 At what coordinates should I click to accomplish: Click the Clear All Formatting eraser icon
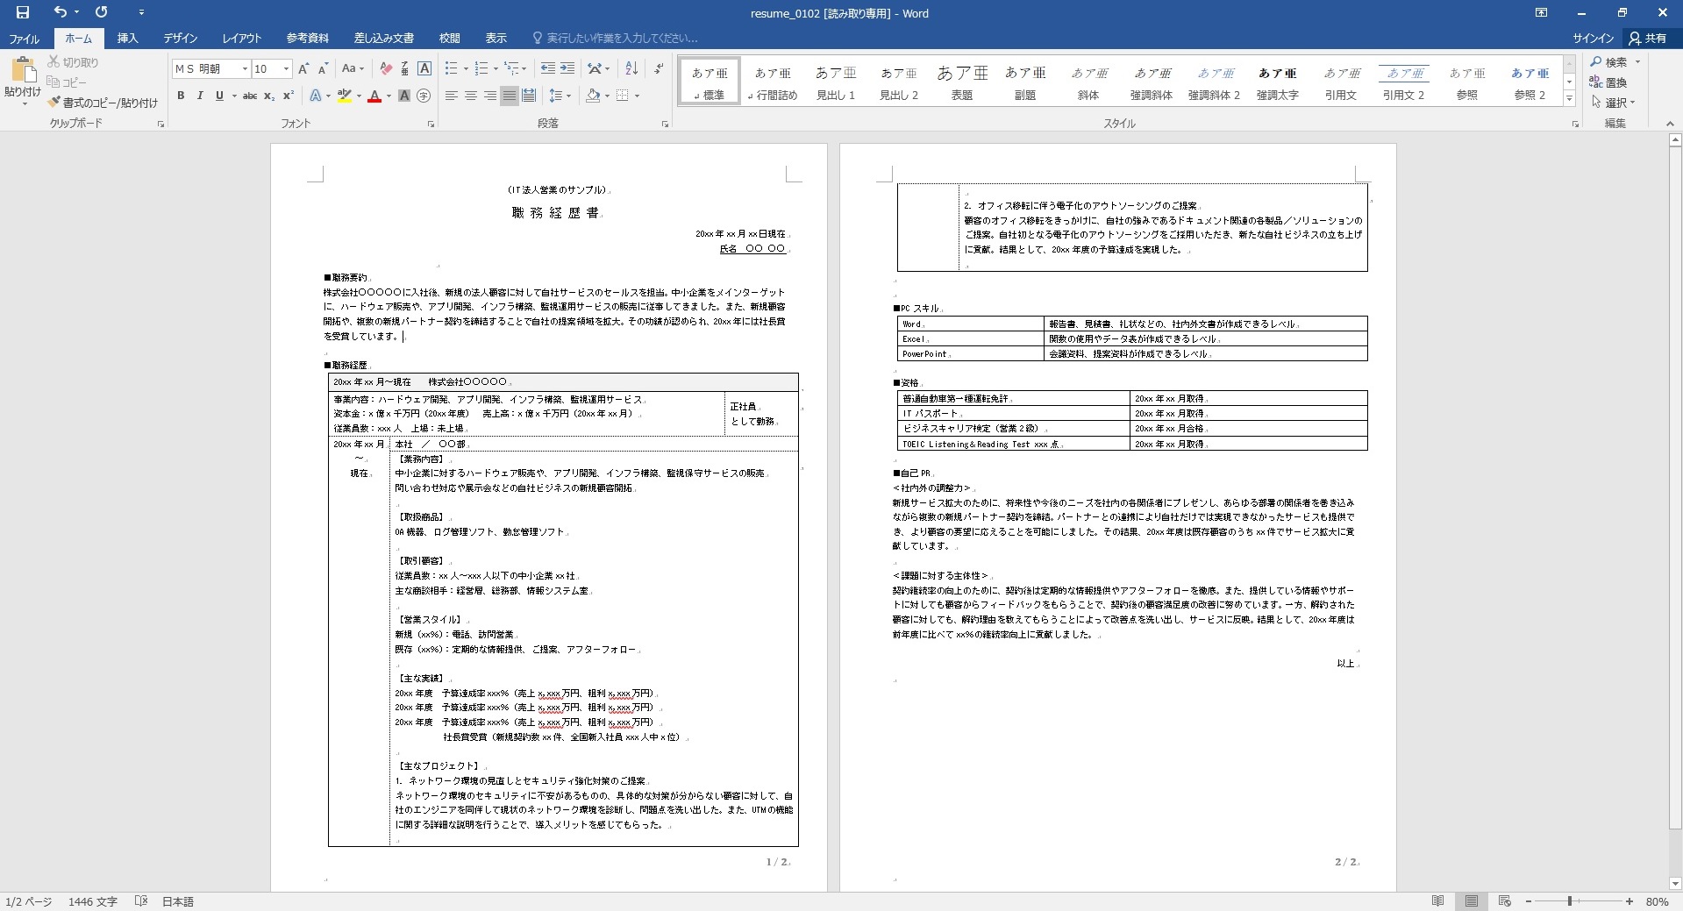tap(385, 68)
